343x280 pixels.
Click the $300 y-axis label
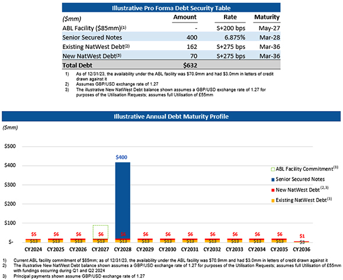10,185
